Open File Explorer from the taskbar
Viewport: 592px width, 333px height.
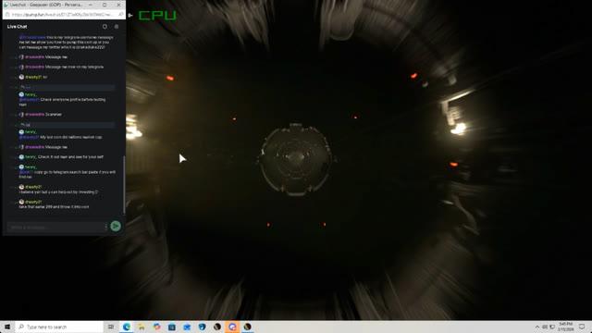coord(142,327)
